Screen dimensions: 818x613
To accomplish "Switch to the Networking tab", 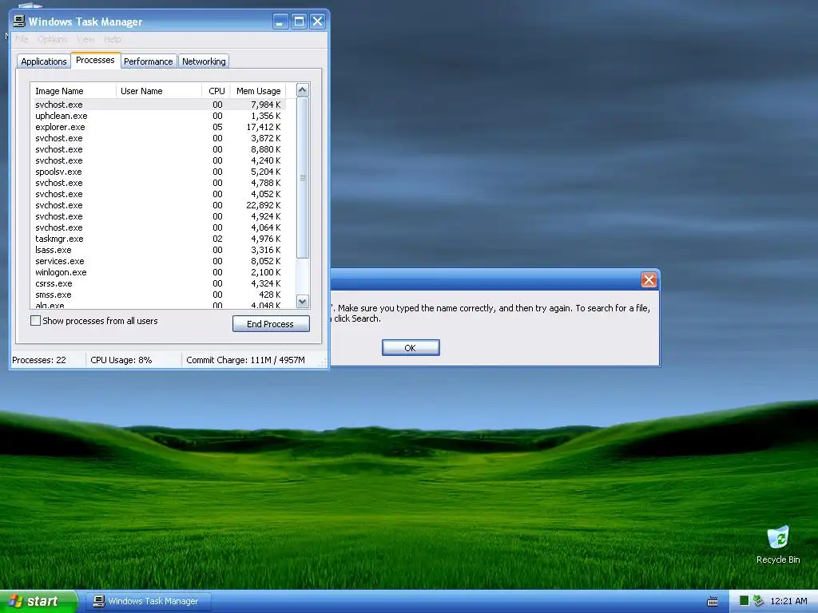I will 204,61.
